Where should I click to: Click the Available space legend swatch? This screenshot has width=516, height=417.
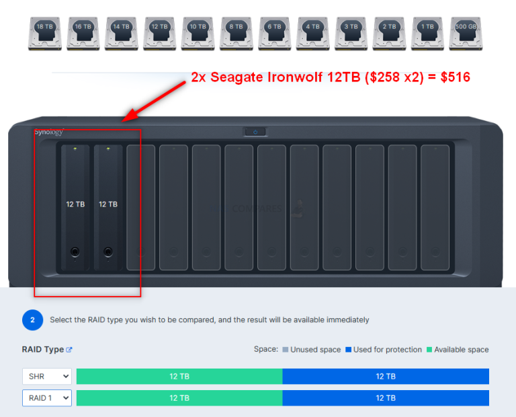429,350
